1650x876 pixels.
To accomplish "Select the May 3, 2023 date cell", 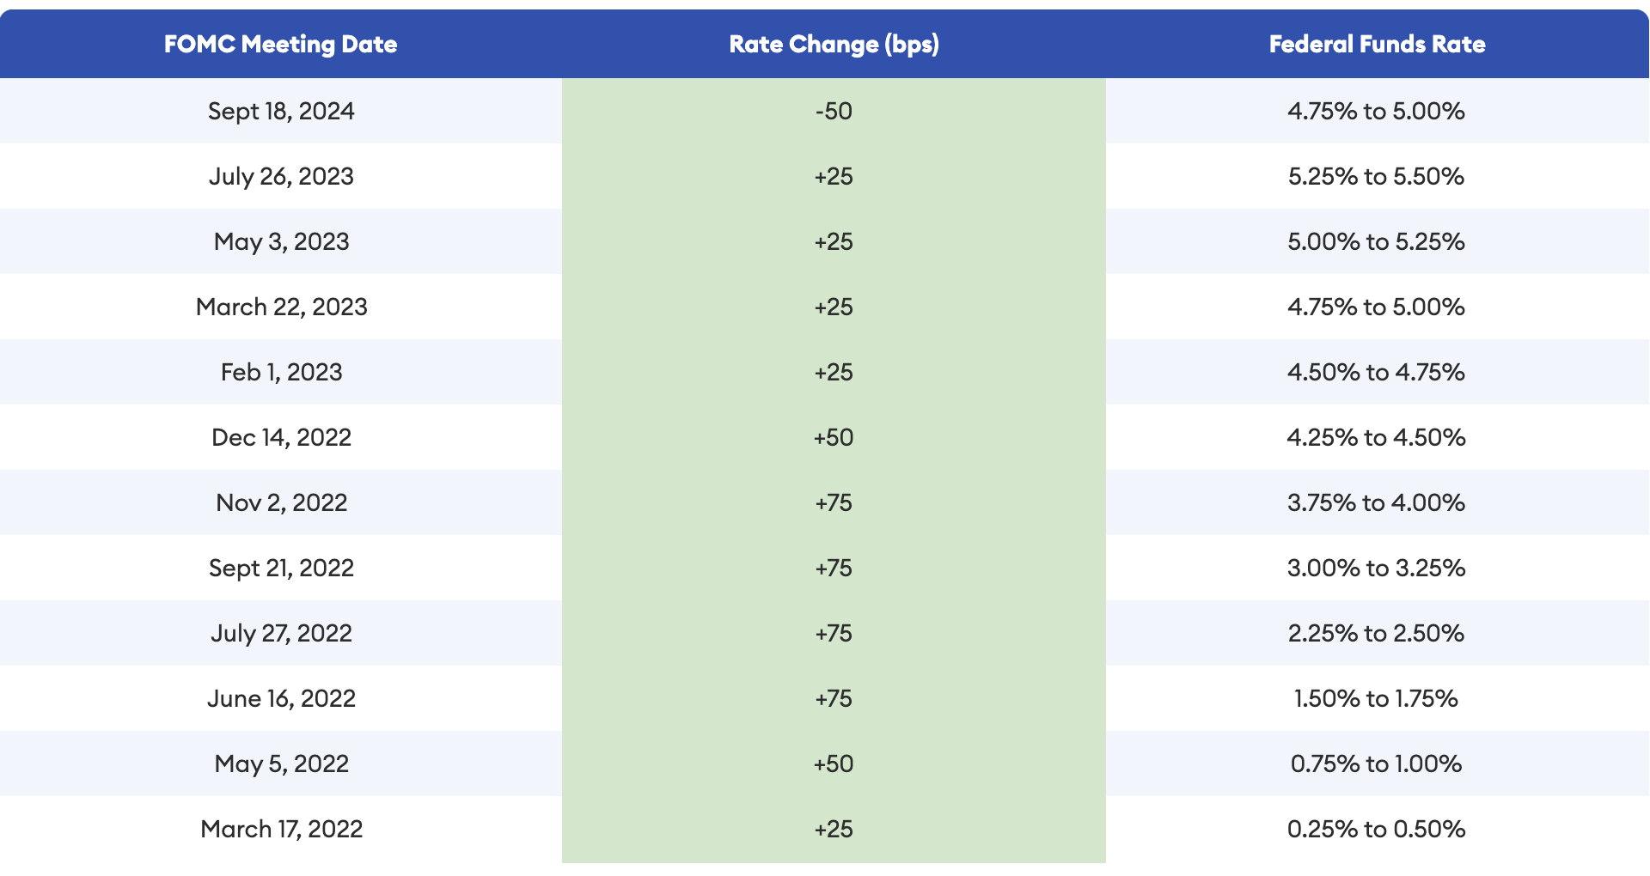I will 281,241.
